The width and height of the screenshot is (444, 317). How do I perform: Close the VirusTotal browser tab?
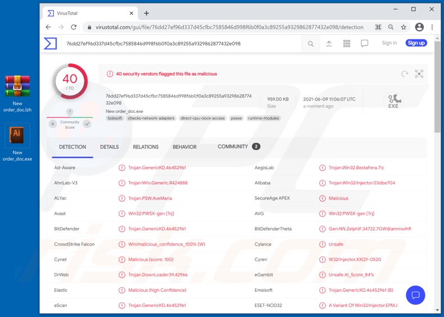point(132,13)
